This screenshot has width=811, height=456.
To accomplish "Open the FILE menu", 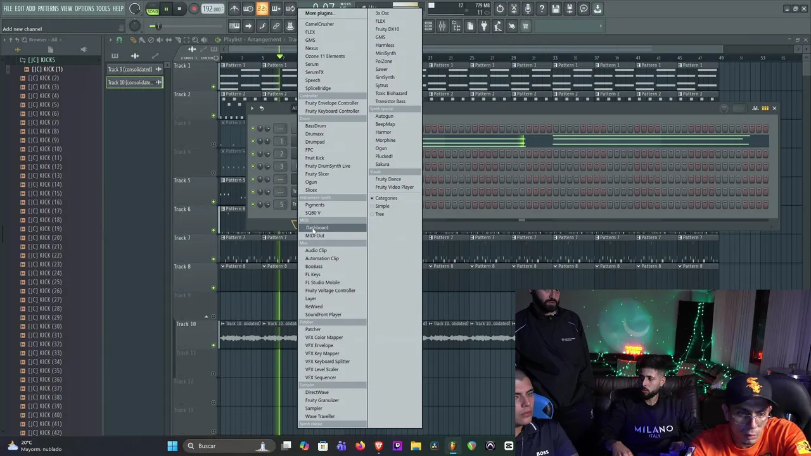I will coord(8,9).
